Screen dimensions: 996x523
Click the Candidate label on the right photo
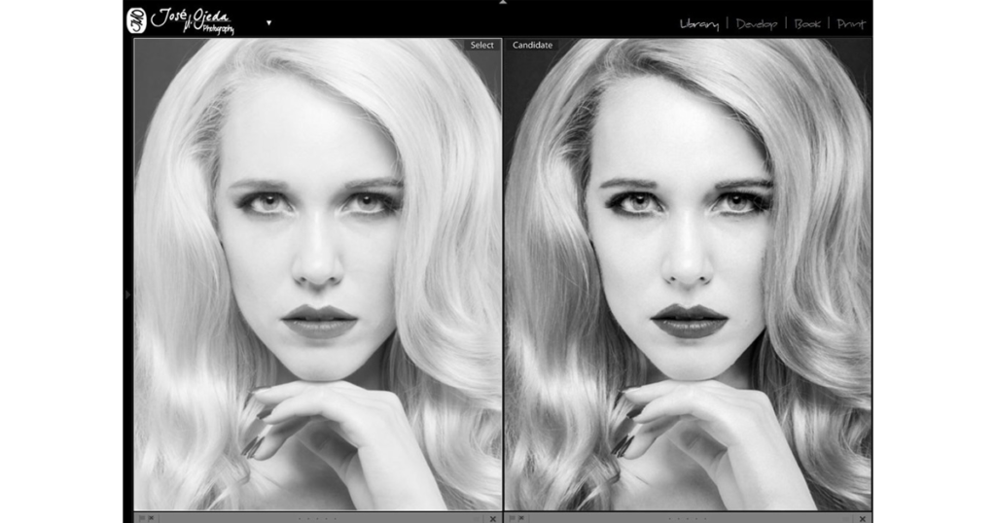(532, 46)
